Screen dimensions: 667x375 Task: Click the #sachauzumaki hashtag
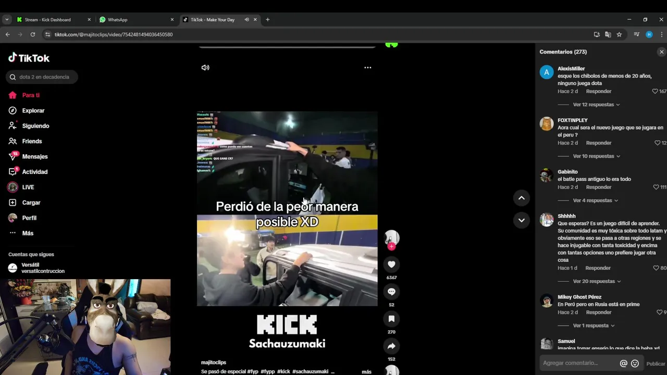click(x=310, y=372)
